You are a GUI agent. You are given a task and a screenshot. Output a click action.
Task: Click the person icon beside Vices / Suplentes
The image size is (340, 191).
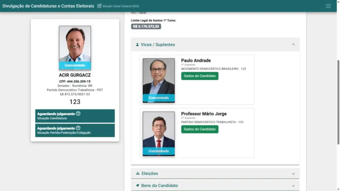tap(137, 44)
